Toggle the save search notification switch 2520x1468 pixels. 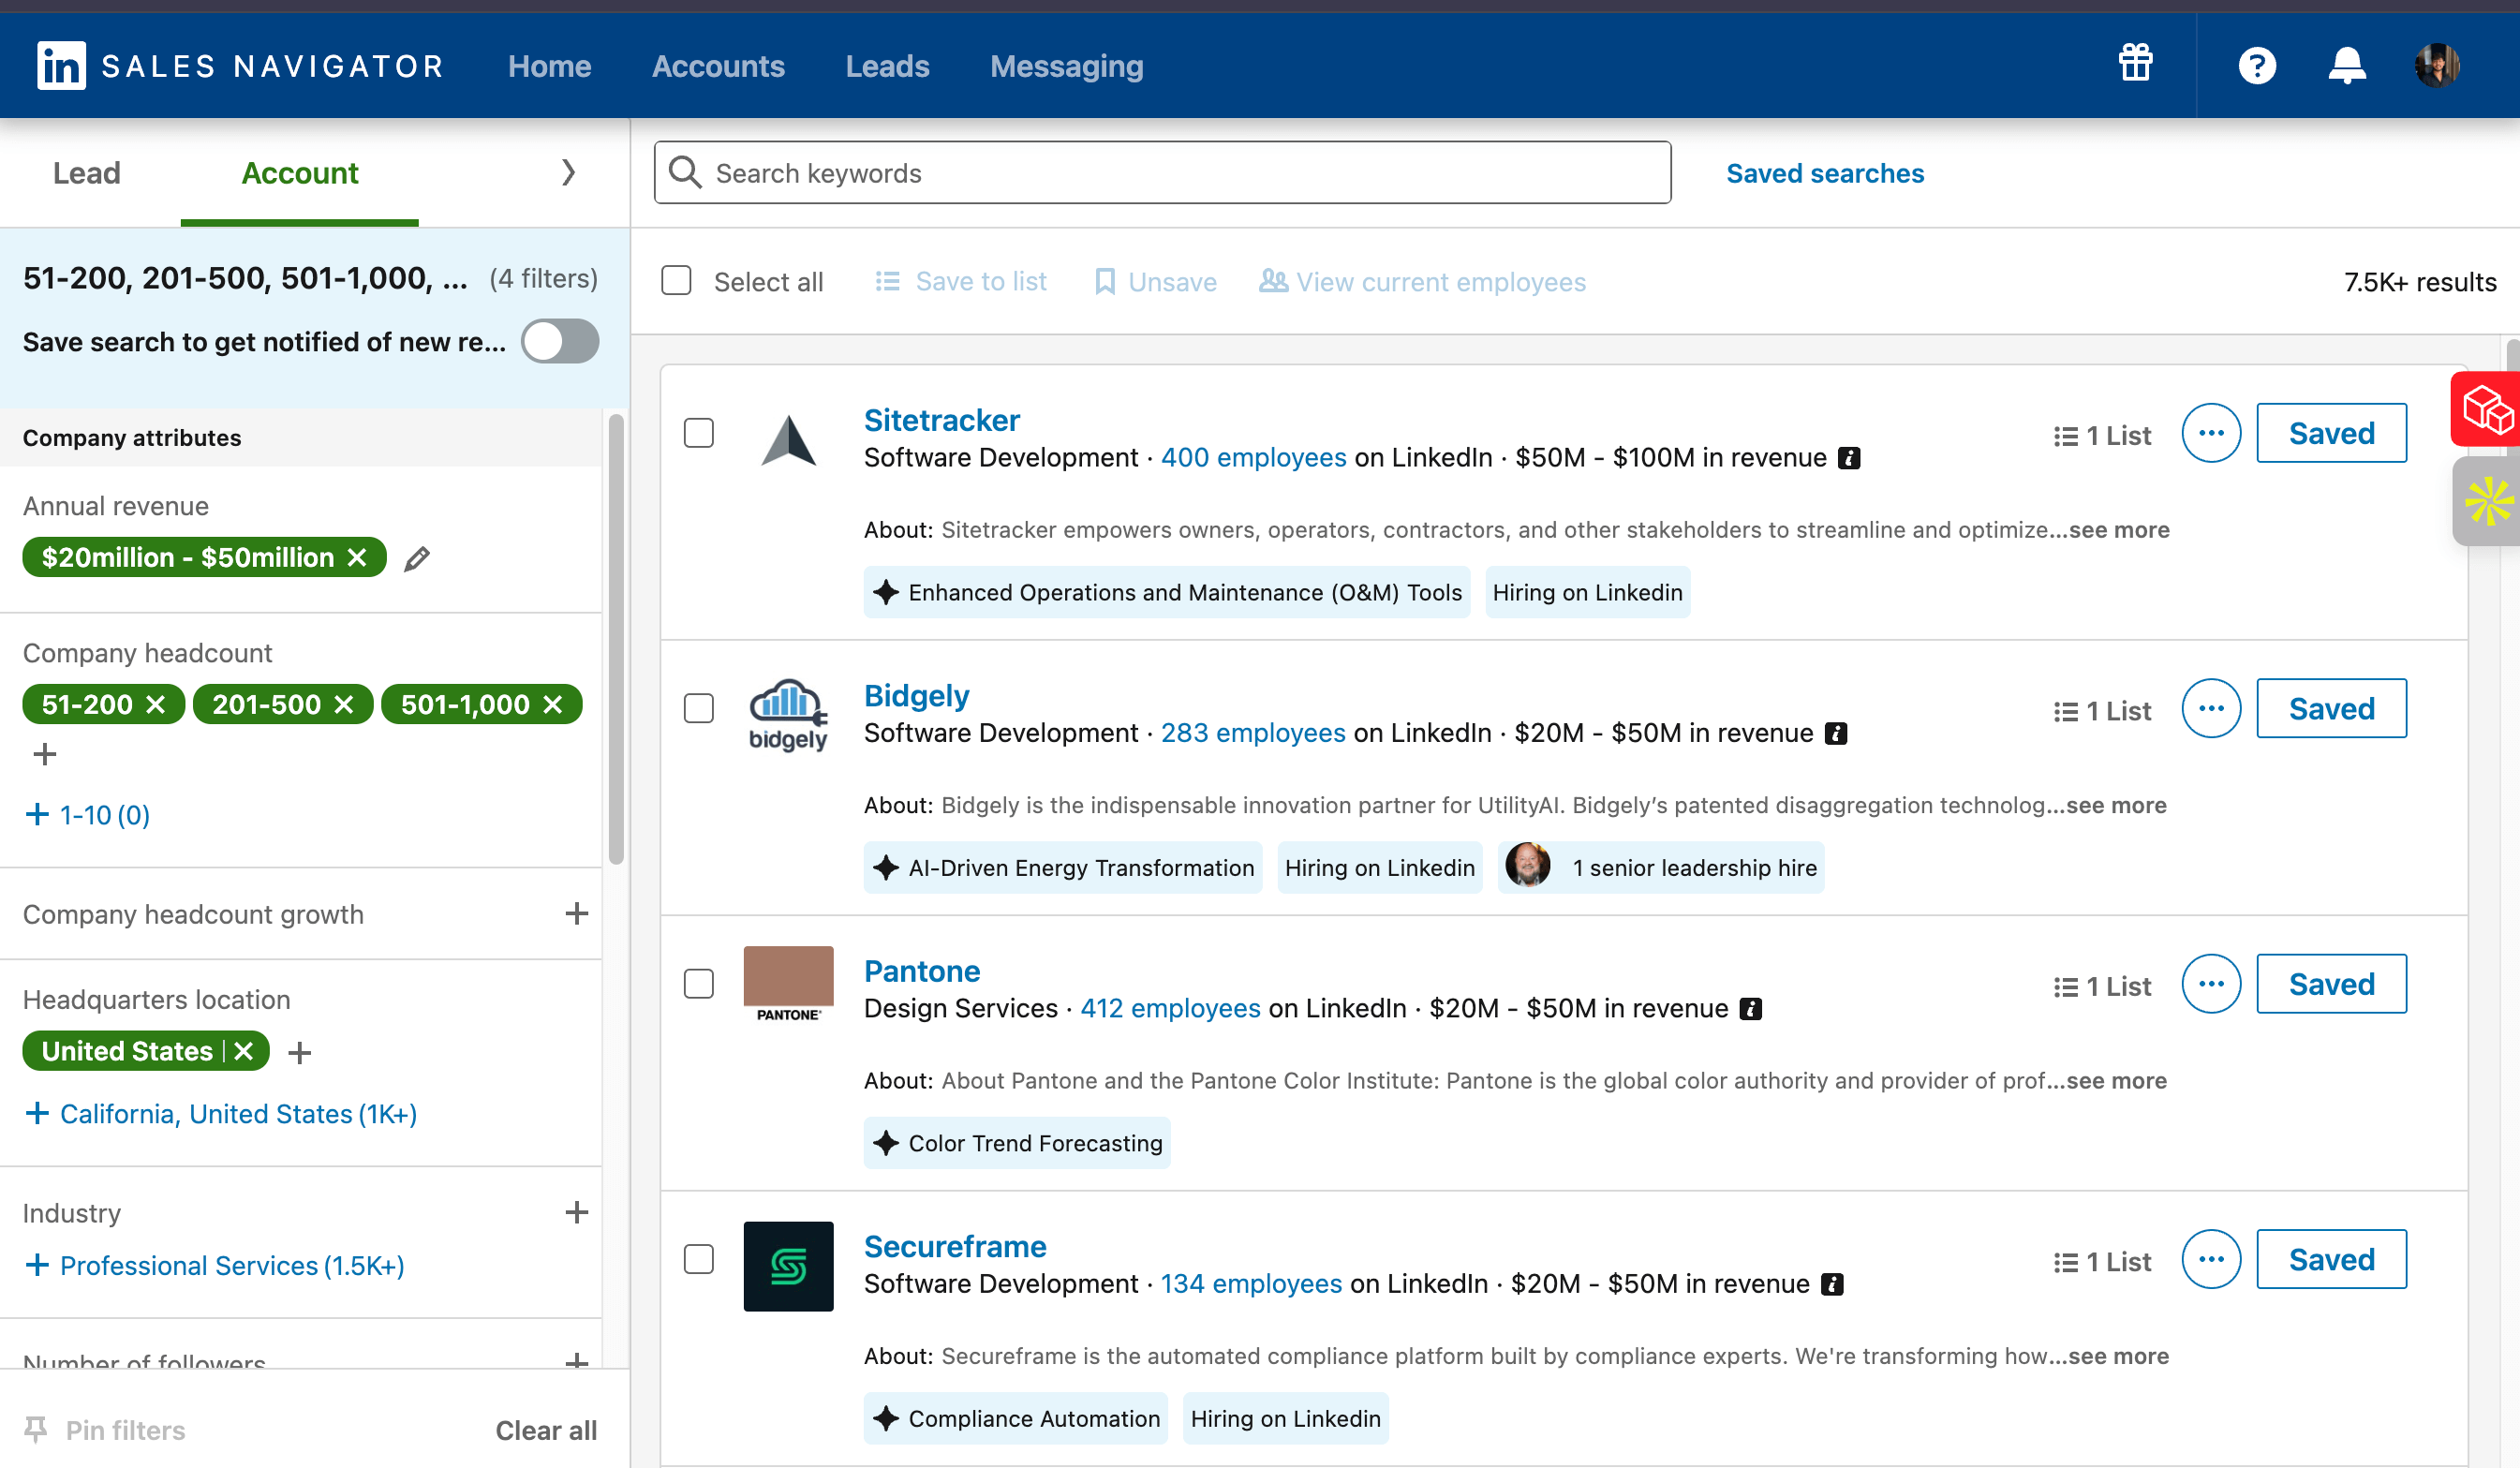(x=560, y=341)
